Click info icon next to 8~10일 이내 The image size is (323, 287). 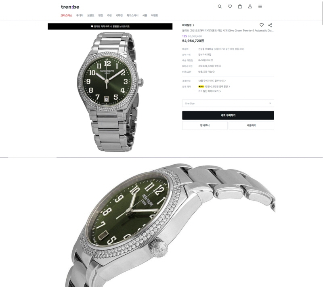coord(212,60)
